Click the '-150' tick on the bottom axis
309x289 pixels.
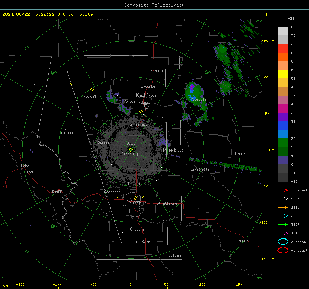pyautogui.click(x=20, y=284)
